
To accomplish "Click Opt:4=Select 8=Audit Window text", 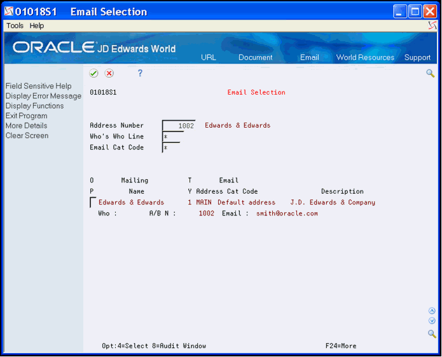I will coord(154,346).
